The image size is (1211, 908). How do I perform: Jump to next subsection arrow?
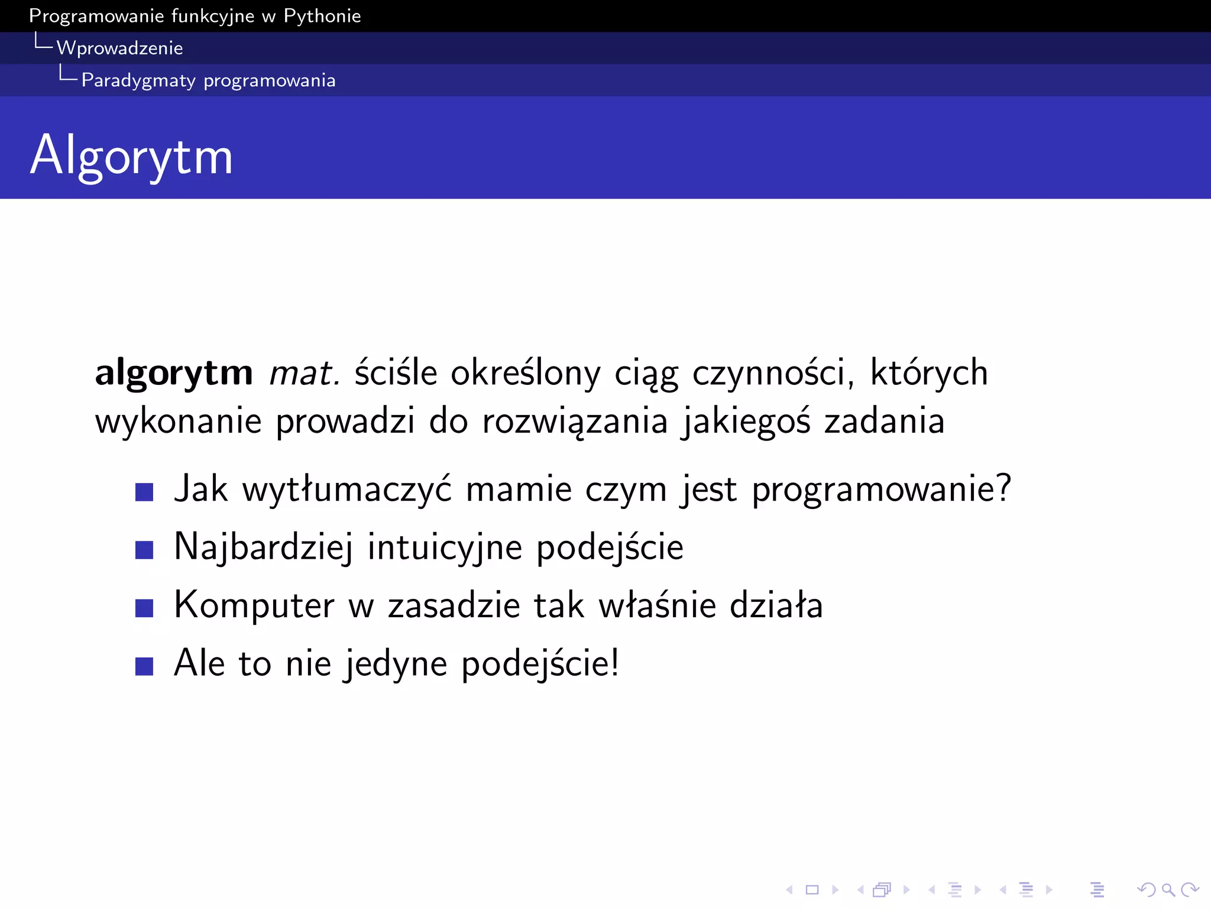(x=978, y=890)
